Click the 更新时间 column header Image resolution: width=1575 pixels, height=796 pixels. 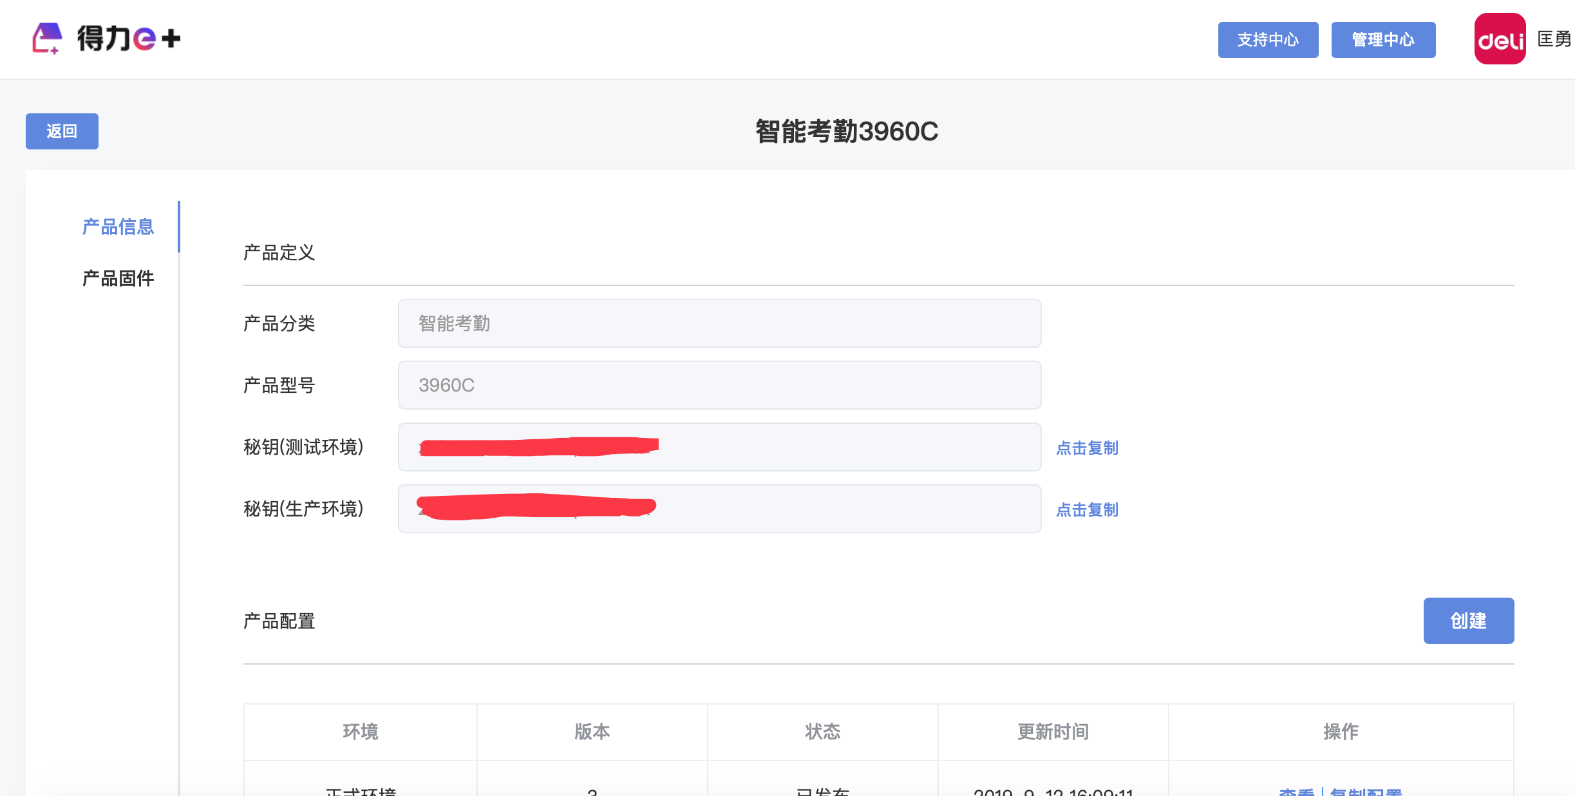(x=1053, y=732)
